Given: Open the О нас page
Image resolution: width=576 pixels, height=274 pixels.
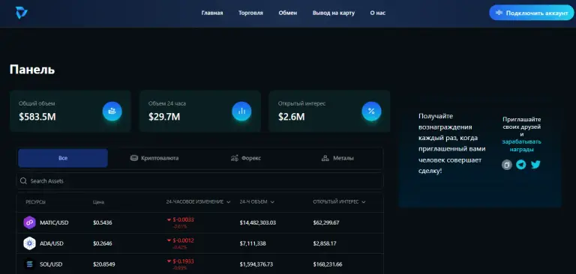Looking at the screenshot, I should [378, 13].
